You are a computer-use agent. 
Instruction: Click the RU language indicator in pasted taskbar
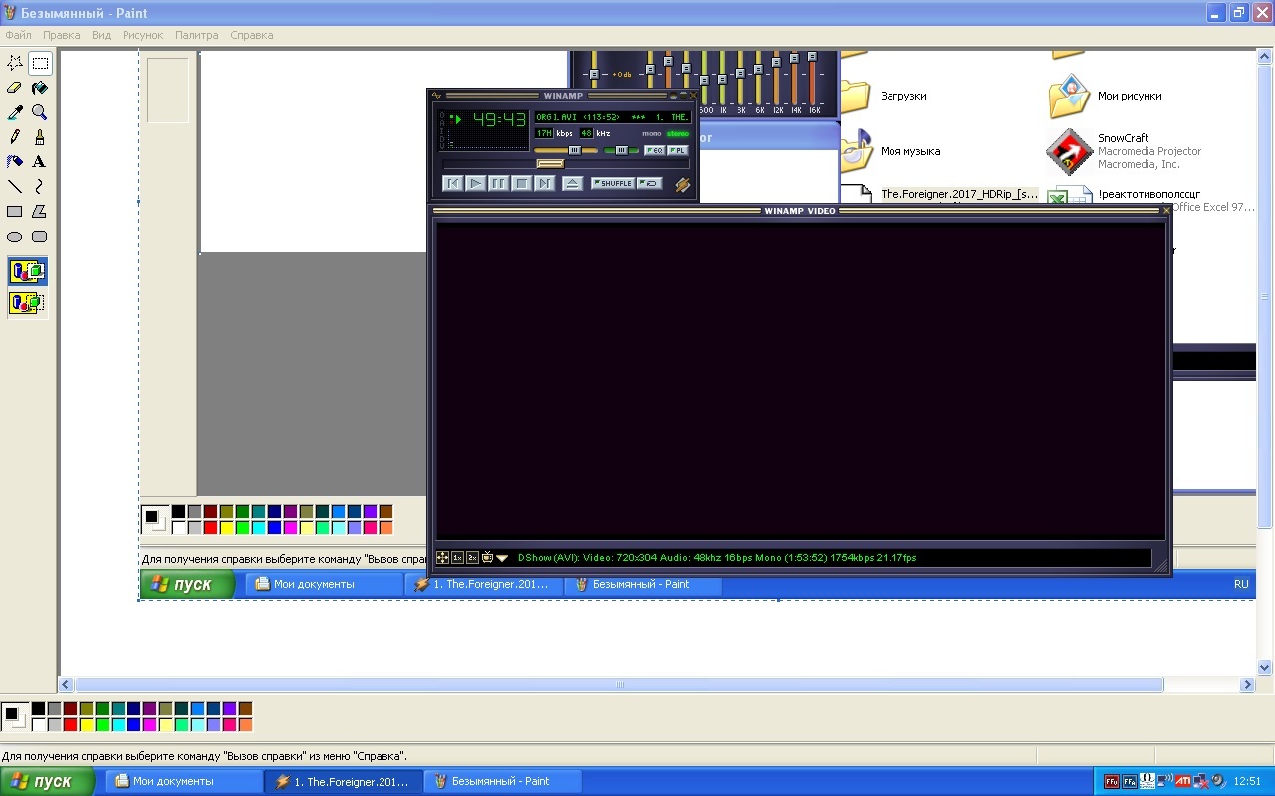(x=1241, y=584)
